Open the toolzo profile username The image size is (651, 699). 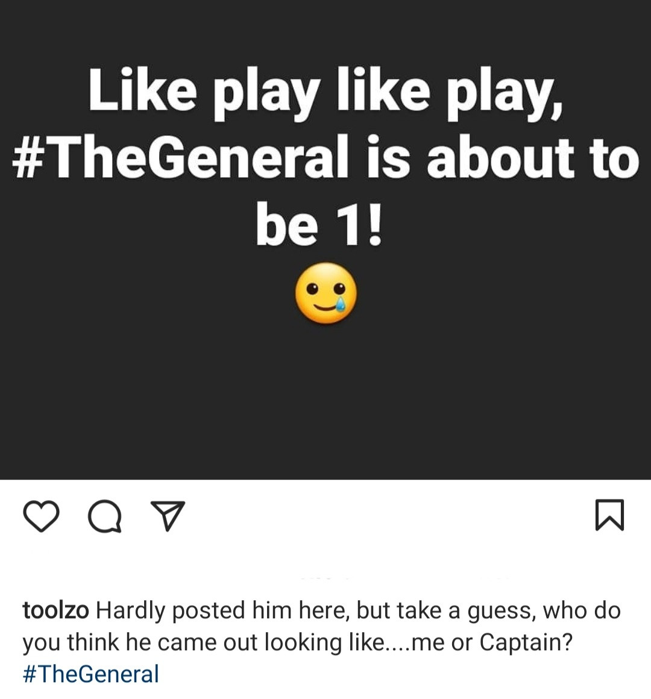[x=55, y=610]
